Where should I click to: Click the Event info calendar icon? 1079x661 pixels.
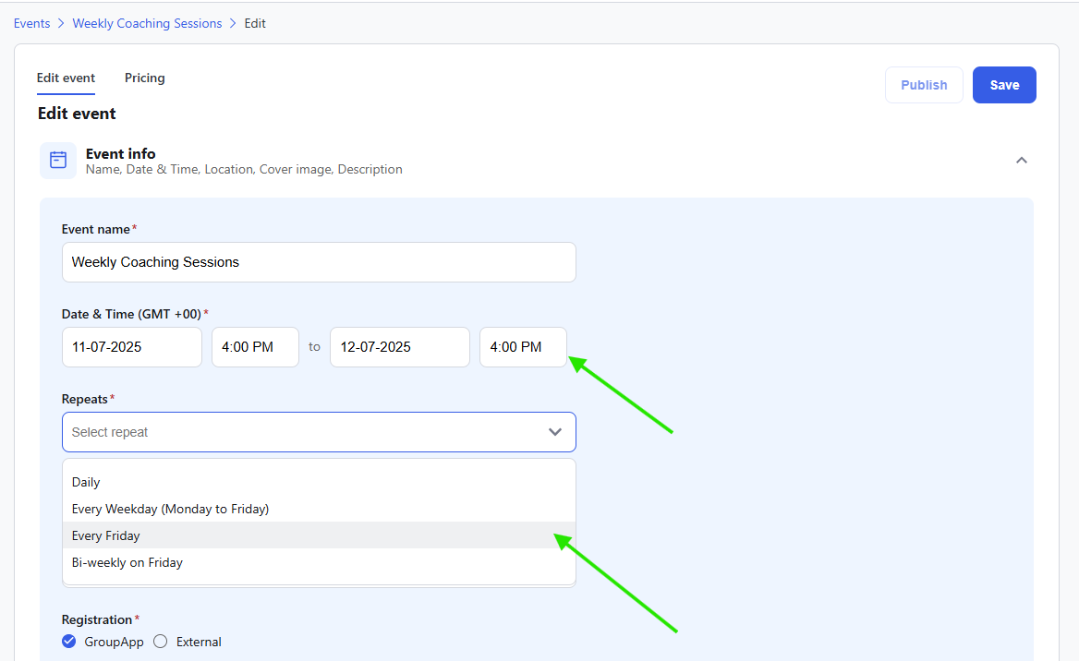(x=58, y=161)
